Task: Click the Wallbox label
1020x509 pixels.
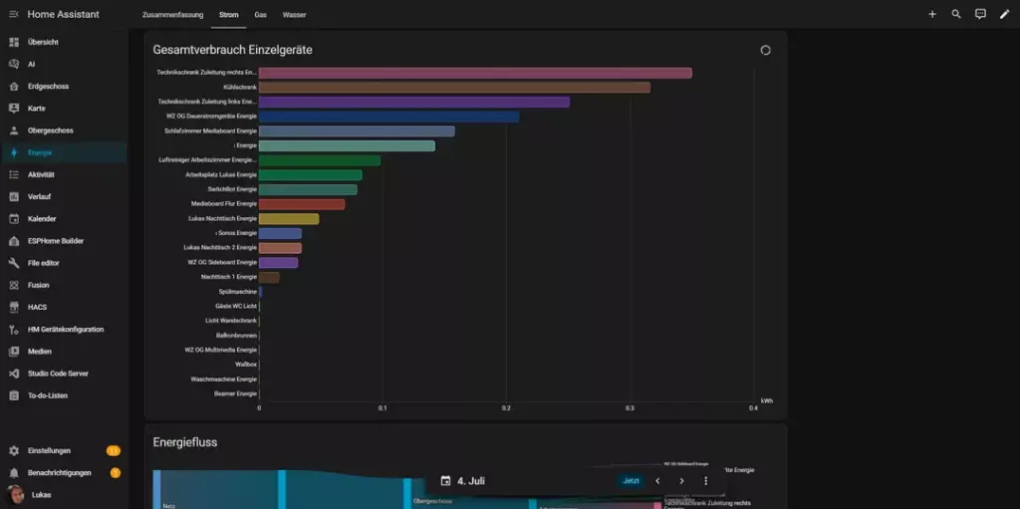Action: 246,365
